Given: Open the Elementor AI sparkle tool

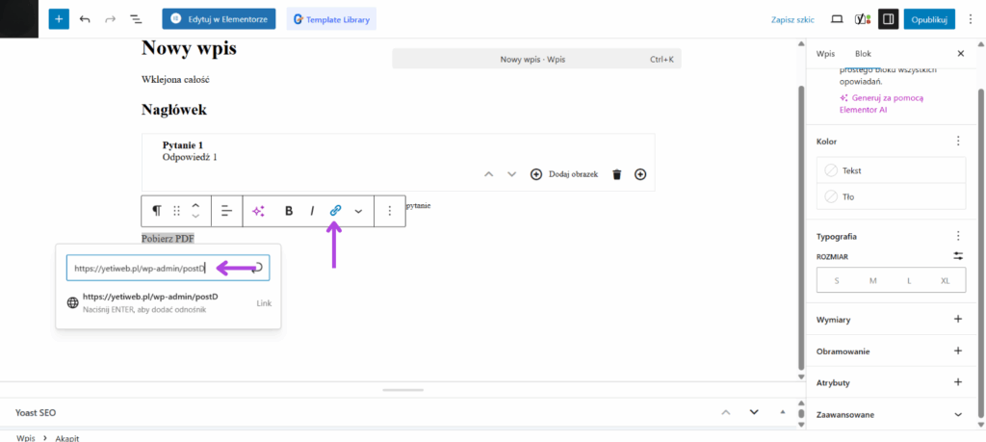Looking at the screenshot, I should (258, 211).
